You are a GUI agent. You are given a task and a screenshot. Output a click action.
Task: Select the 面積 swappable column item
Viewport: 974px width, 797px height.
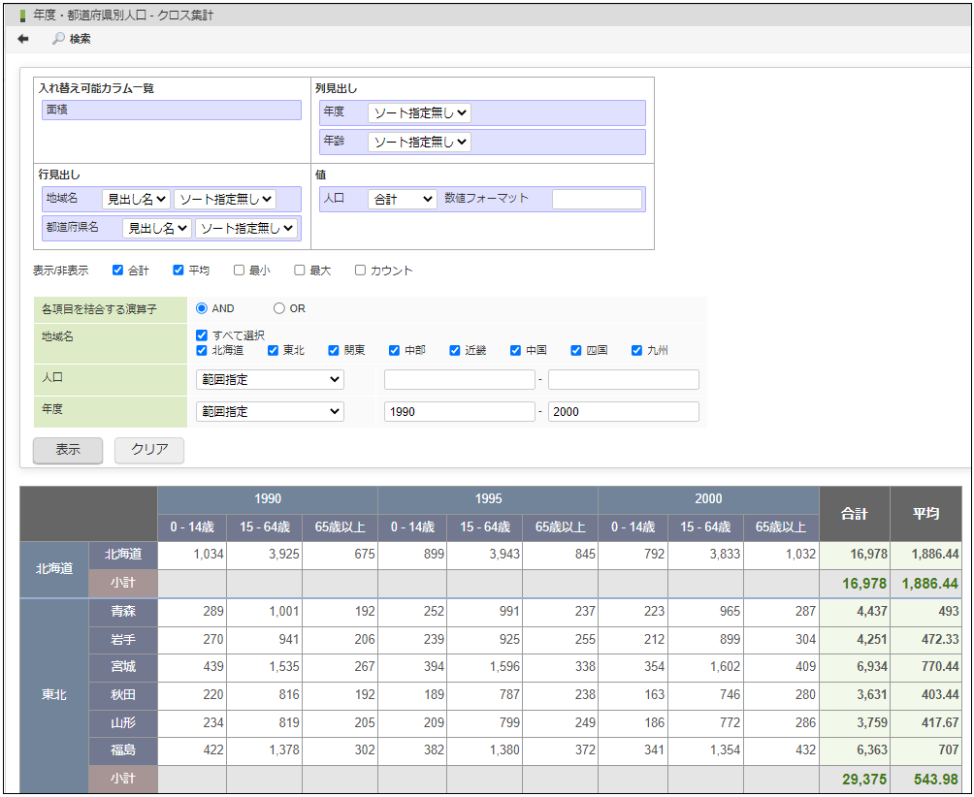(172, 110)
